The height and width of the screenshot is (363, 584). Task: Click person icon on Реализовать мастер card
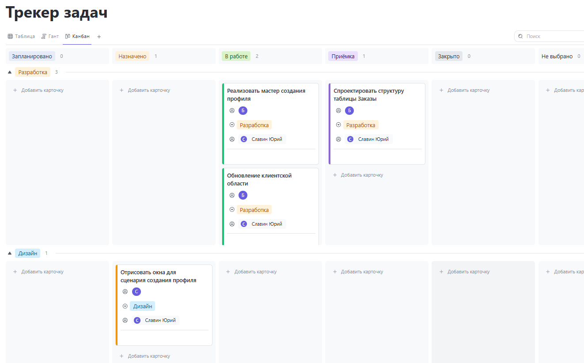(232, 111)
